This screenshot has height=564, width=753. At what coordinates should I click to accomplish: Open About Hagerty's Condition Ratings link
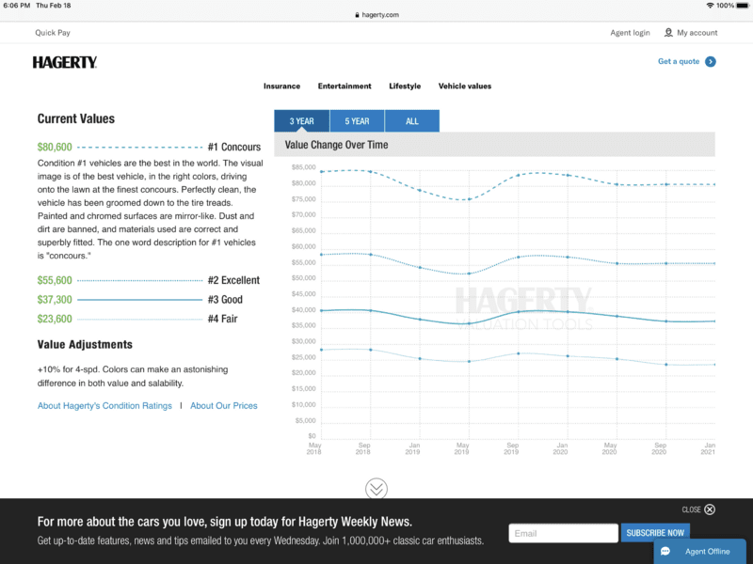click(104, 406)
